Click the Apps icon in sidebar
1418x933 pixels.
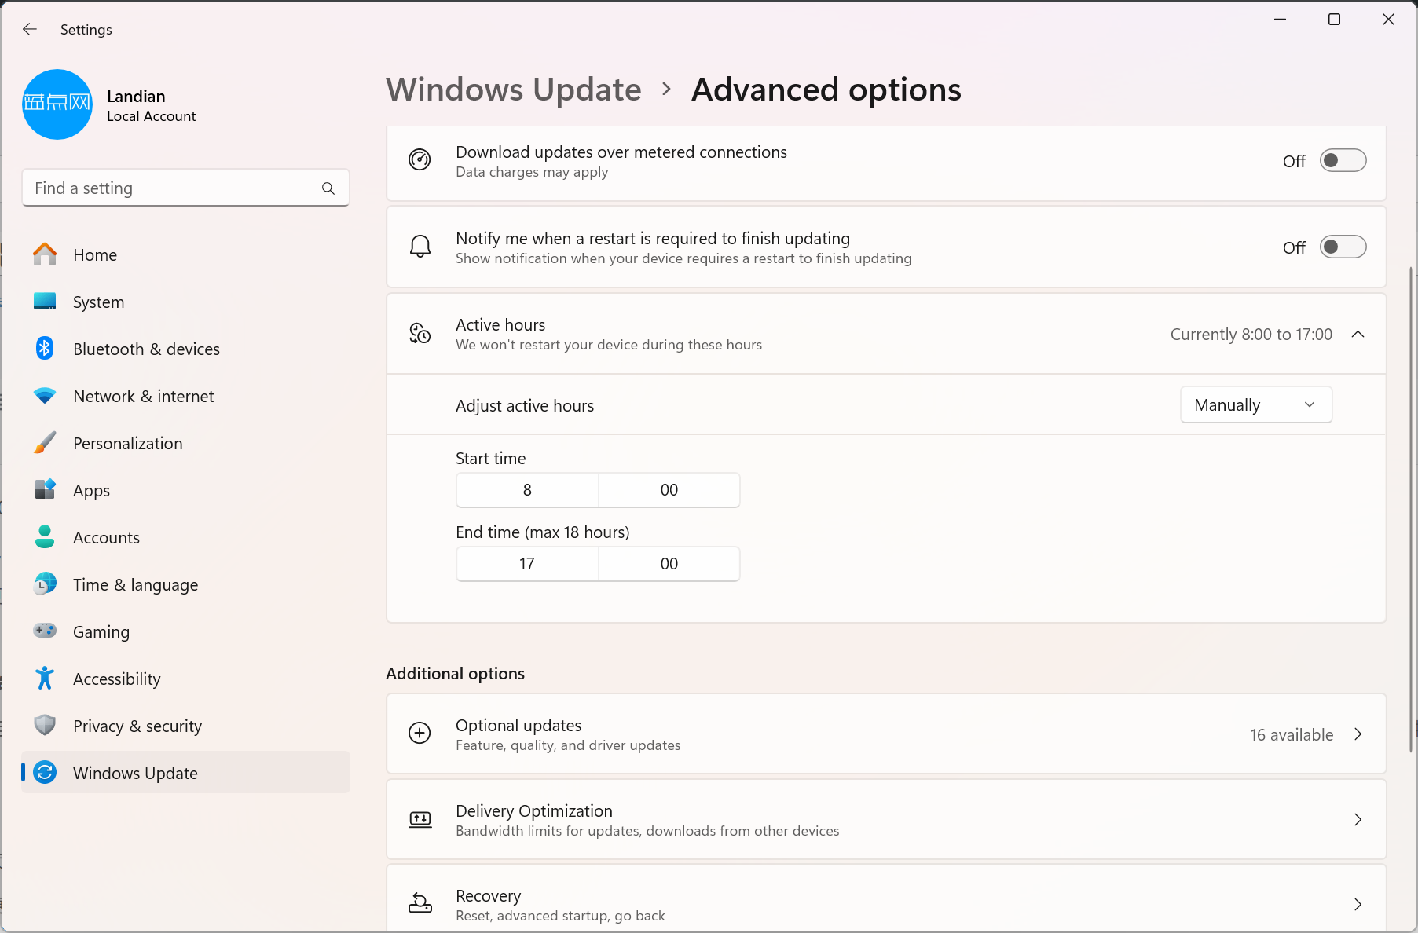click(45, 489)
